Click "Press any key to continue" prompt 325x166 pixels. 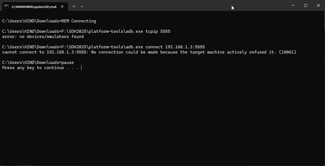(x=33, y=68)
